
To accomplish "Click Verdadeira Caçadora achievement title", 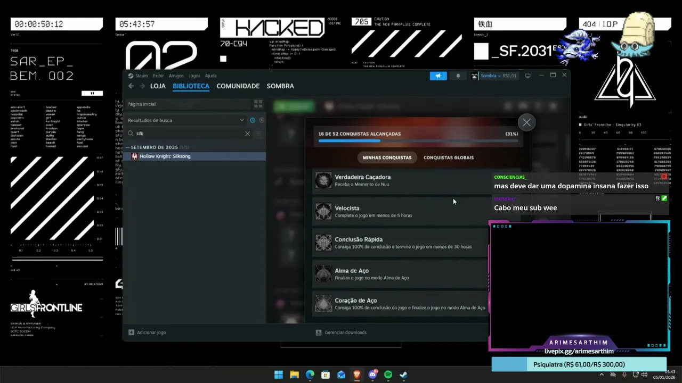I will [x=362, y=177].
